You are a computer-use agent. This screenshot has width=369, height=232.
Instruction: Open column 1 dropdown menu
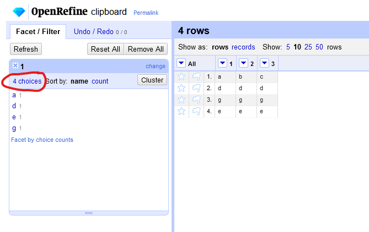pos(222,63)
